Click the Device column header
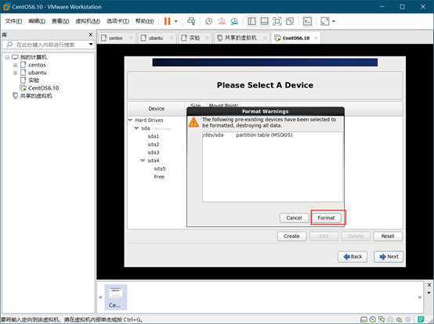The width and height of the screenshot is (434, 324). [157, 109]
